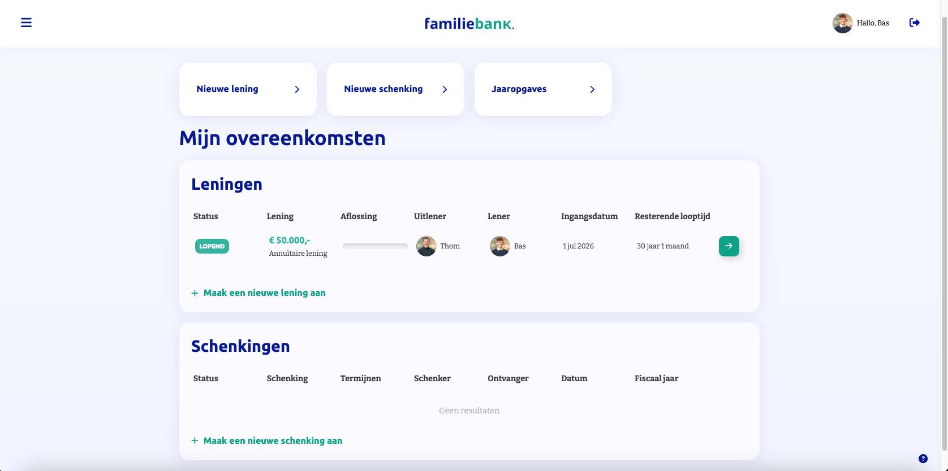Click the familiebank logo
The height and width of the screenshot is (471, 948).
[469, 24]
